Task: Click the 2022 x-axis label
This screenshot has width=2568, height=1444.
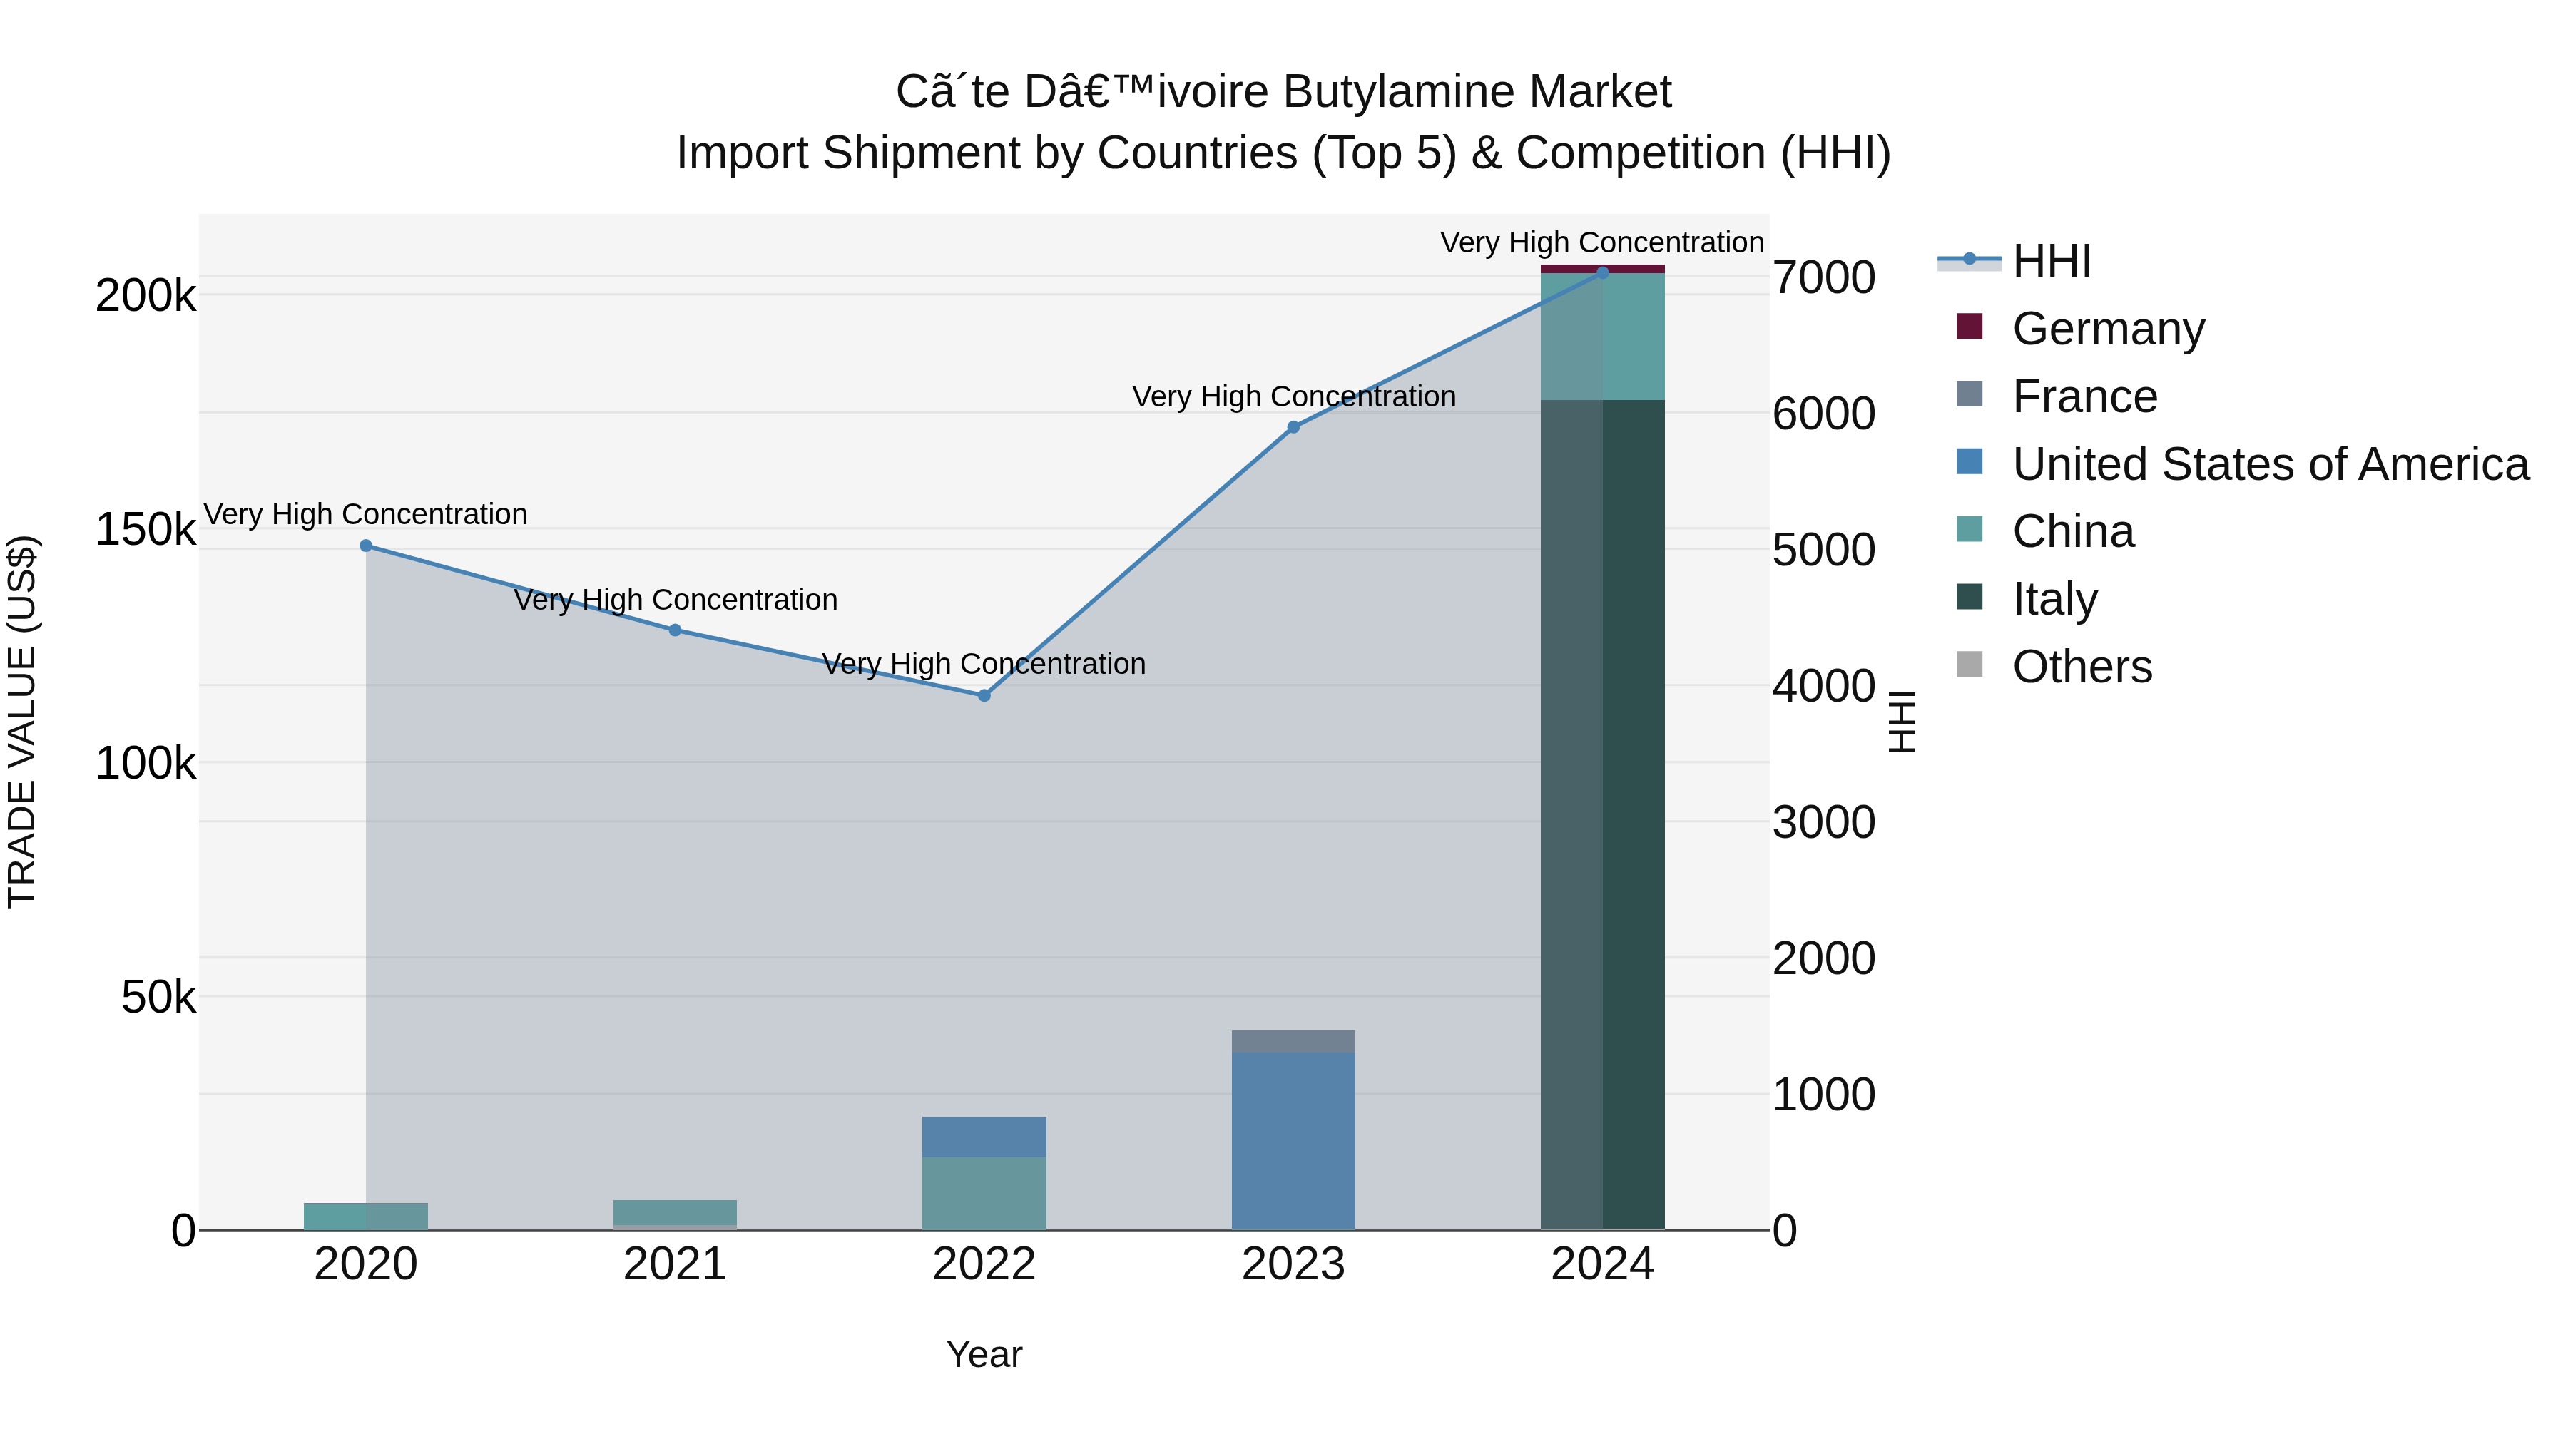Action: tap(984, 1264)
